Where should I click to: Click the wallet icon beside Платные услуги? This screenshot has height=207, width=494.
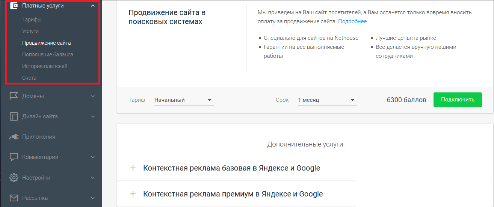[x=14, y=6]
